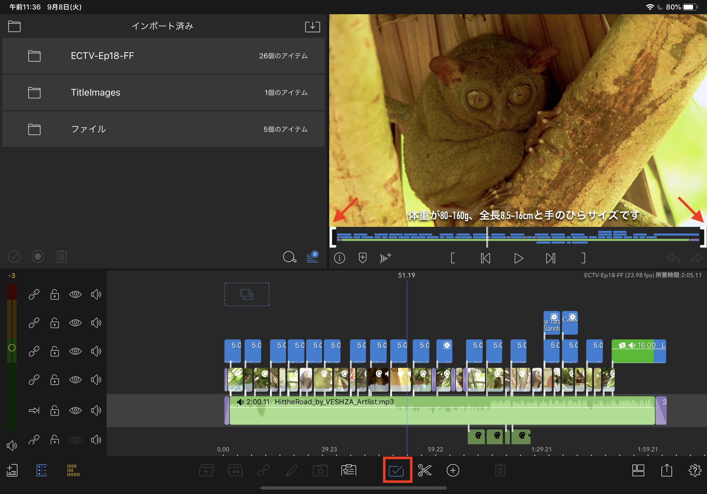707x494 pixels.
Task: Click the voiceover waveform-plus icon
Action: pyautogui.click(x=385, y=258)
